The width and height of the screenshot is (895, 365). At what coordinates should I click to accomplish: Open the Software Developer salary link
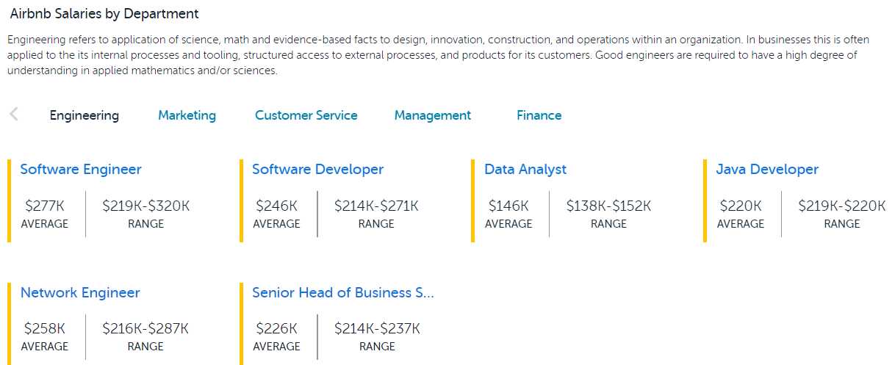(x=317, y=170)
